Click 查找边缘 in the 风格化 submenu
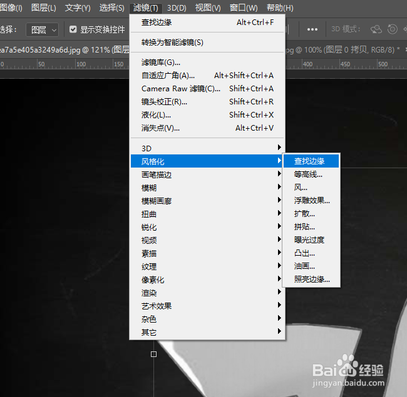The width and height of the screenshot is (407, 397). click(311, 161)
